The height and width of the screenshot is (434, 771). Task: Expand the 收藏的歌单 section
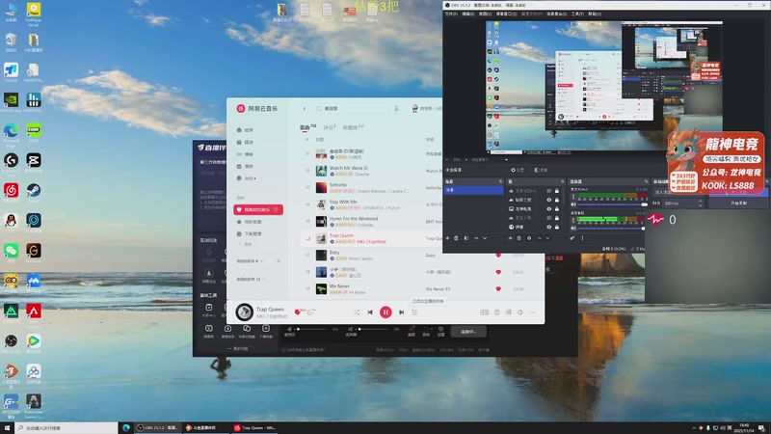tap(251, 279)
